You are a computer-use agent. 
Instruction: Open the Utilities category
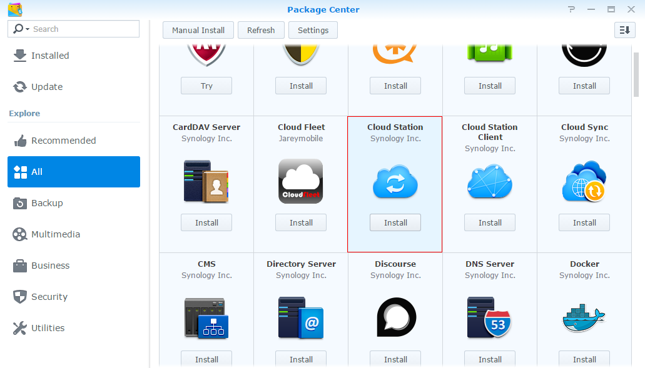coord(74,328)
